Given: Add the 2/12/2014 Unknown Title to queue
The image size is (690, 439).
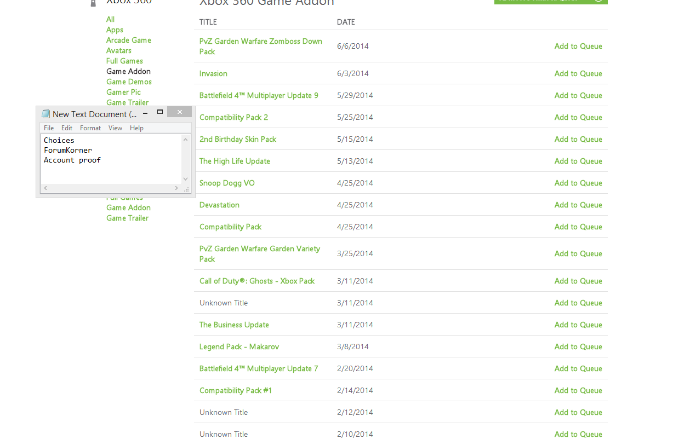Looking at the screenshot, I should pyautogui.click(x=578, y=412).
